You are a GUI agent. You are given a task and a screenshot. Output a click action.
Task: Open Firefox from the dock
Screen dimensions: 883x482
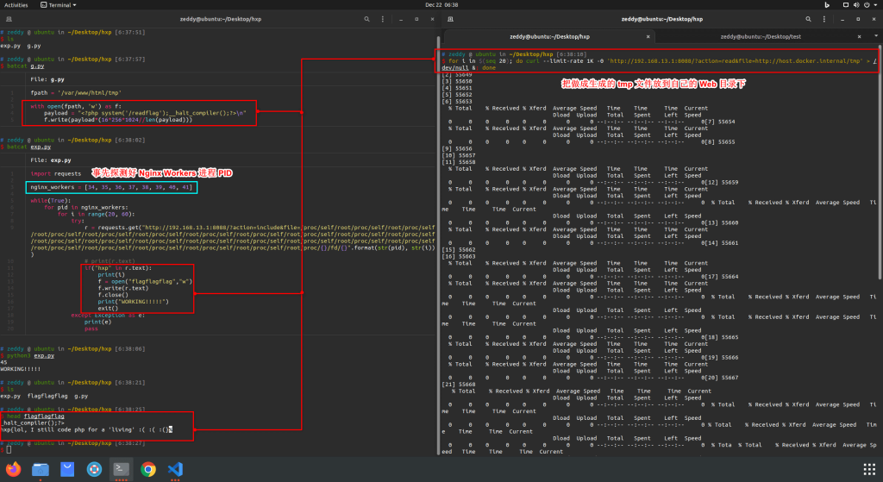pos(15,469)
